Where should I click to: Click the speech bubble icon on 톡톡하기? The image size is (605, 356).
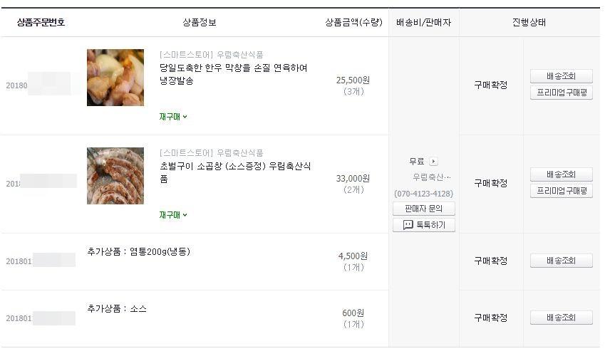click(x=408, y=225)
